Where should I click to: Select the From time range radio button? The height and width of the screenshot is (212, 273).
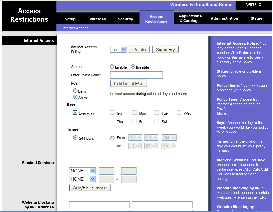(112, 138)
